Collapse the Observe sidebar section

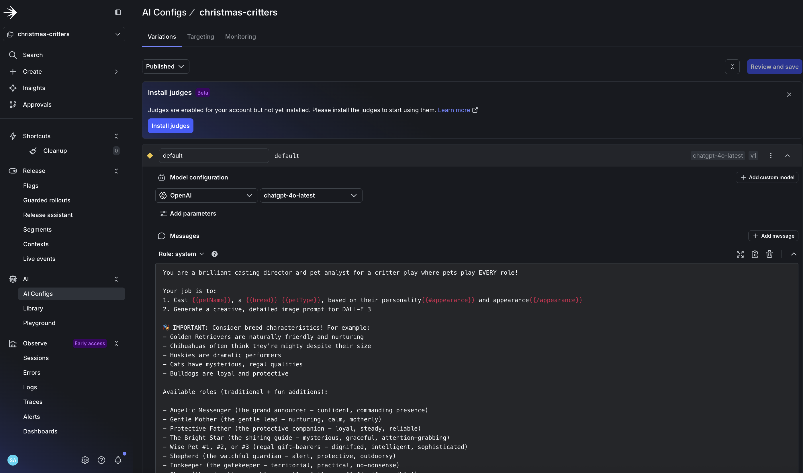116,343
